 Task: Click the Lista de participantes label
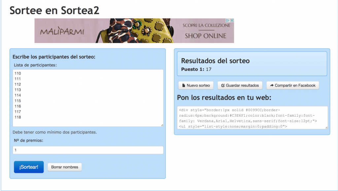tap(35, 65)
